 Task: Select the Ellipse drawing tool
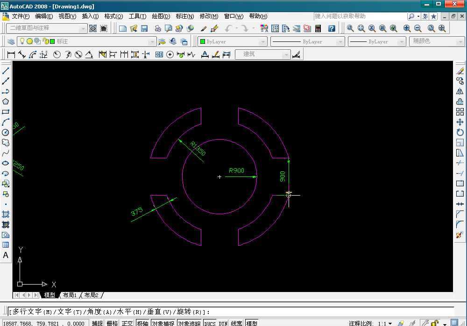point(6,163)
